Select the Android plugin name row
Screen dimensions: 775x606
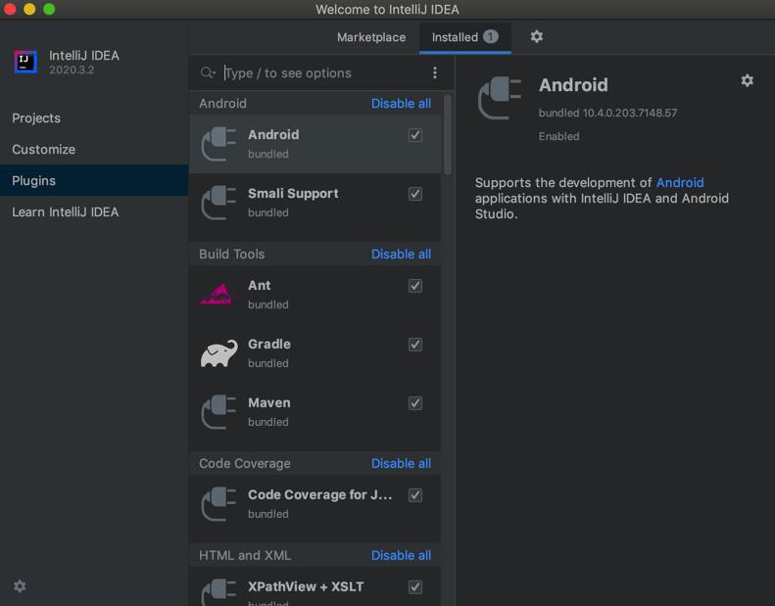tap(273, 134)
